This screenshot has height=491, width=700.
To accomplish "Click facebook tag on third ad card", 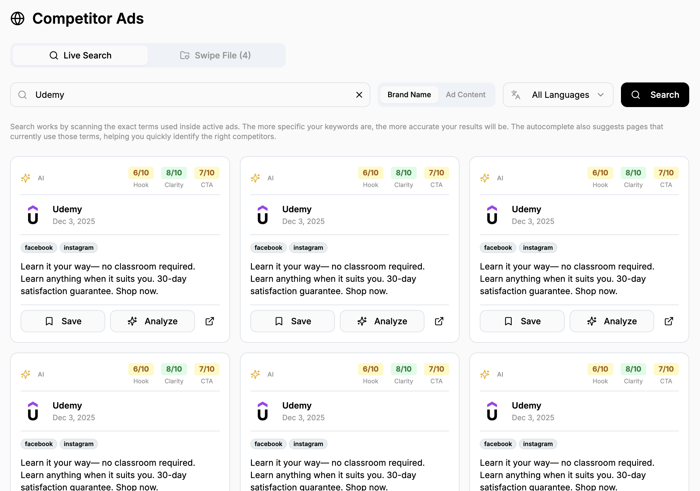I will [498, 248].
